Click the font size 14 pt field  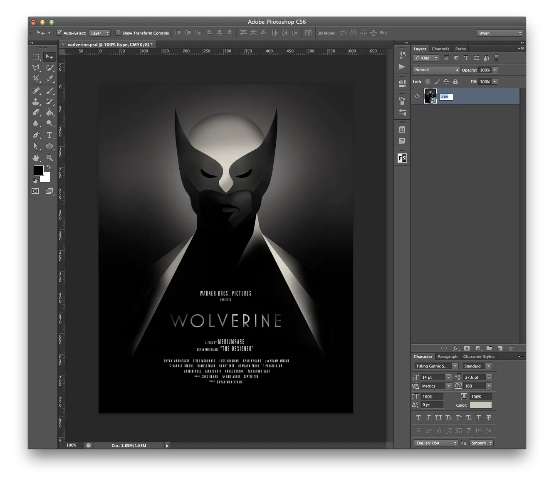coord(433,377)
